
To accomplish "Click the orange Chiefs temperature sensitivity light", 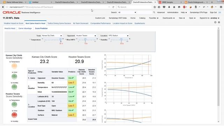I will coord(14,66).
